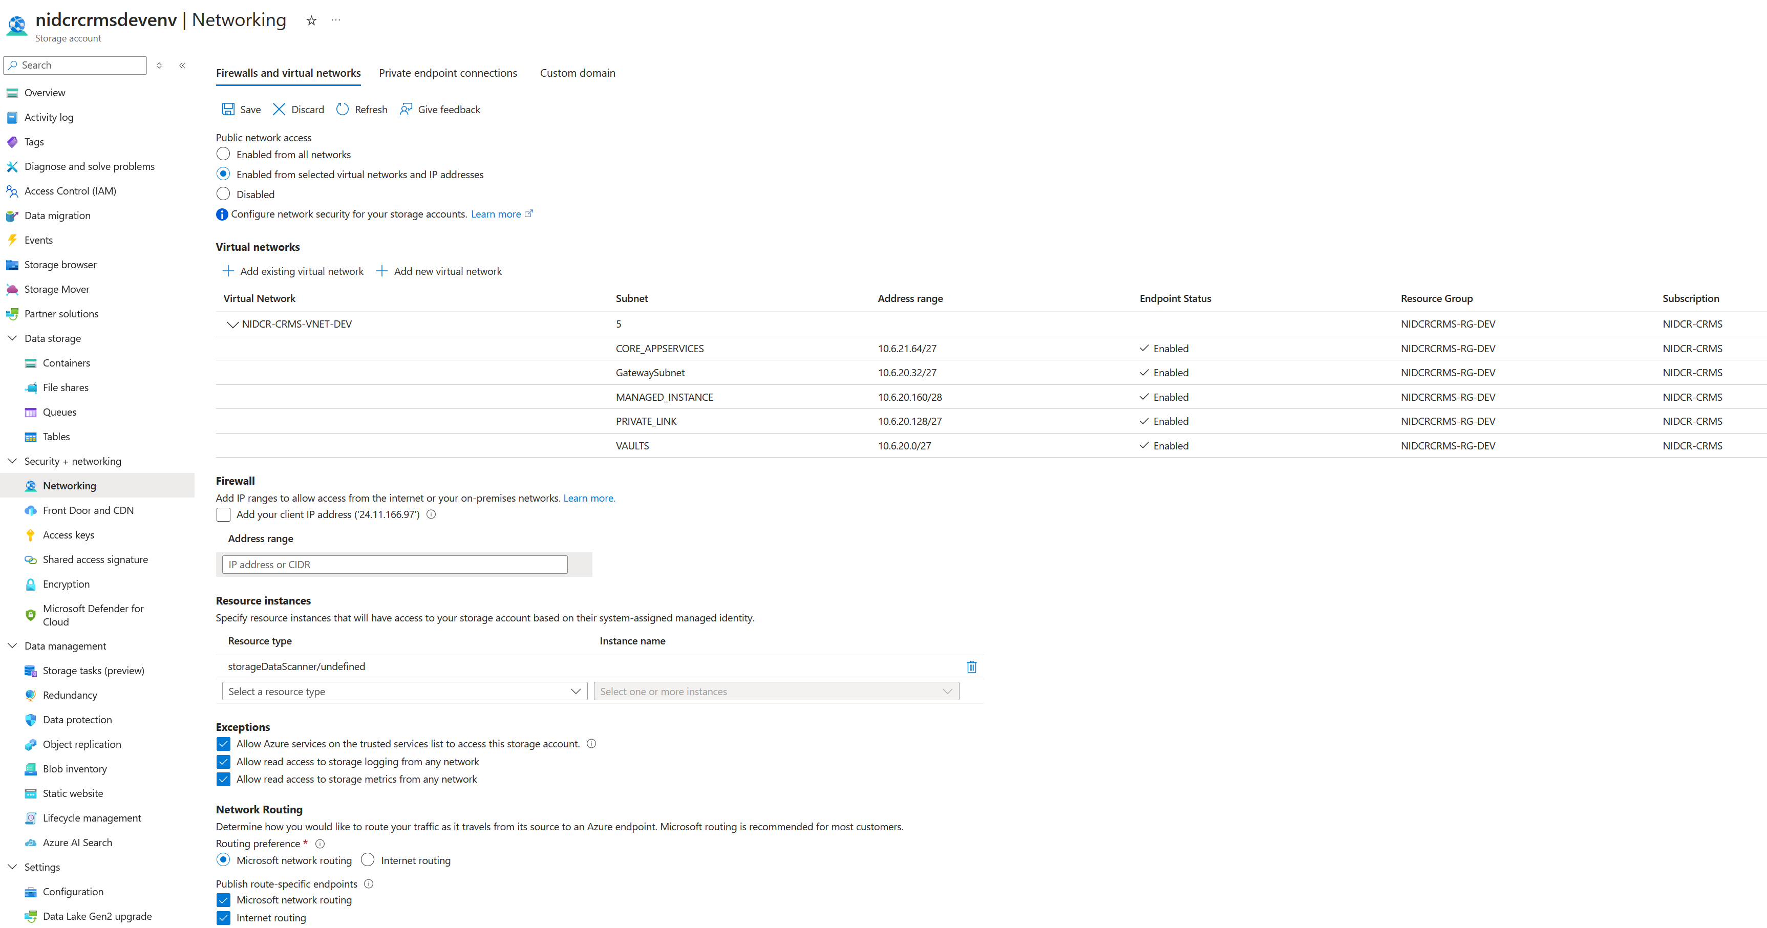1767x928 pixels.
Task: Select the CORE_APPSERVICES subnet row
Action: point(991,349)
